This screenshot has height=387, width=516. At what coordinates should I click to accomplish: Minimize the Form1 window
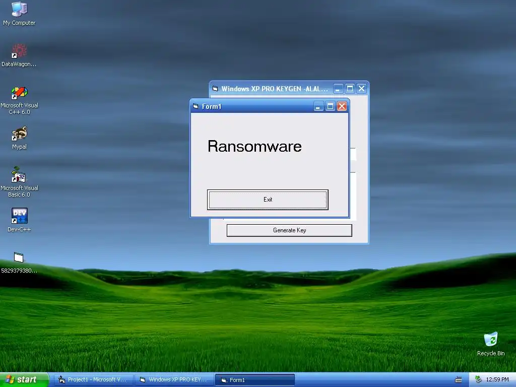318,106
